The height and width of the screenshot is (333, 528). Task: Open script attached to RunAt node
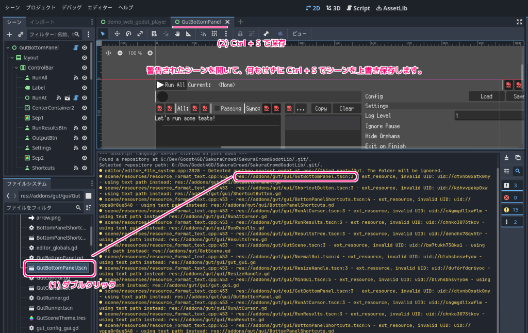click(x=76, y=98)
